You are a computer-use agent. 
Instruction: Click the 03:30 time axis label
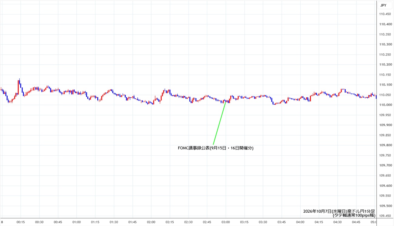point(263,222)
